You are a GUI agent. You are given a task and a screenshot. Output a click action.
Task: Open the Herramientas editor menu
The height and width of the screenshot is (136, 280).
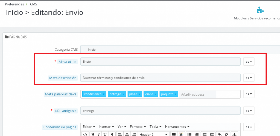[177, 127]
